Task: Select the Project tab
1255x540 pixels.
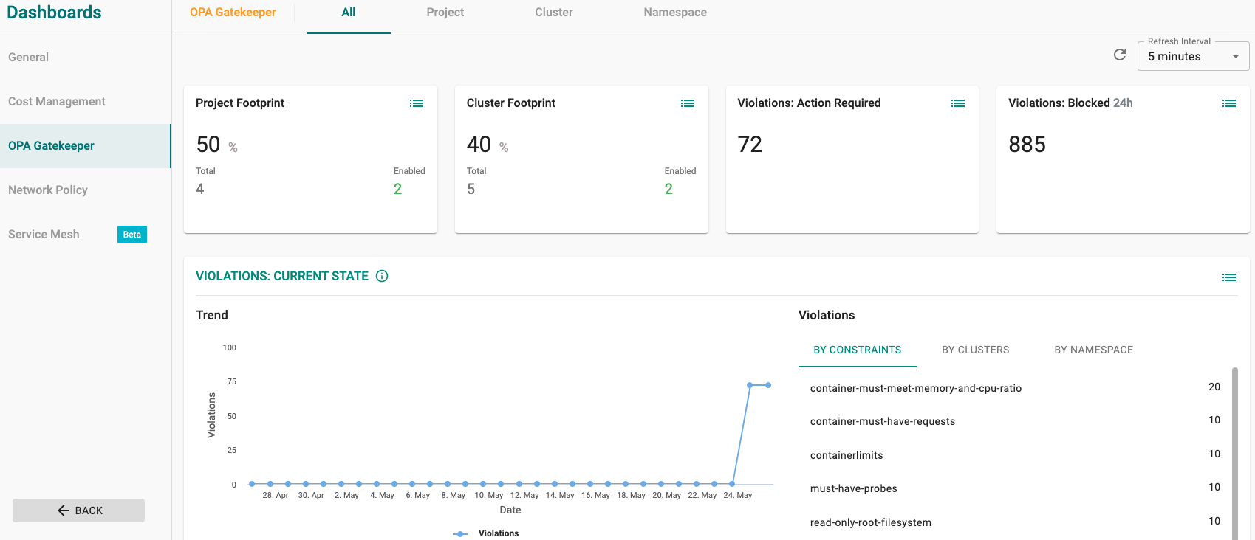Action: [x=445, y=13]
